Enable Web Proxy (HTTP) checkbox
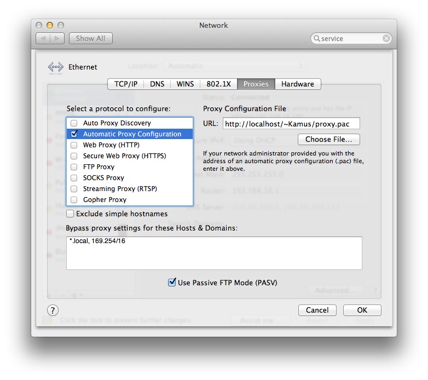The height and width of the screenshot is (380, 428). click(x=74, y=145)
